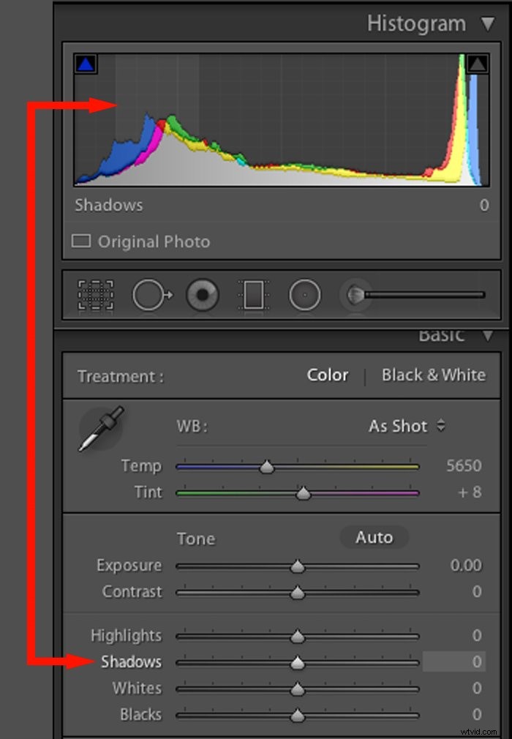Open the WB As Shot dropdown
Image resolution: width=512 pixels, height=739 pixels.
(407, 426)
